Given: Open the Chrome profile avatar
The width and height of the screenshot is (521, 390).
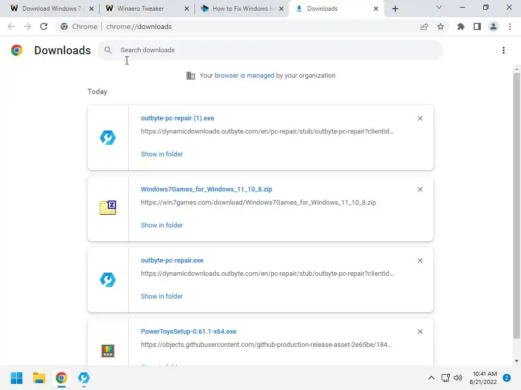Looking at the screenshot, I should click(x=494, y=26).
